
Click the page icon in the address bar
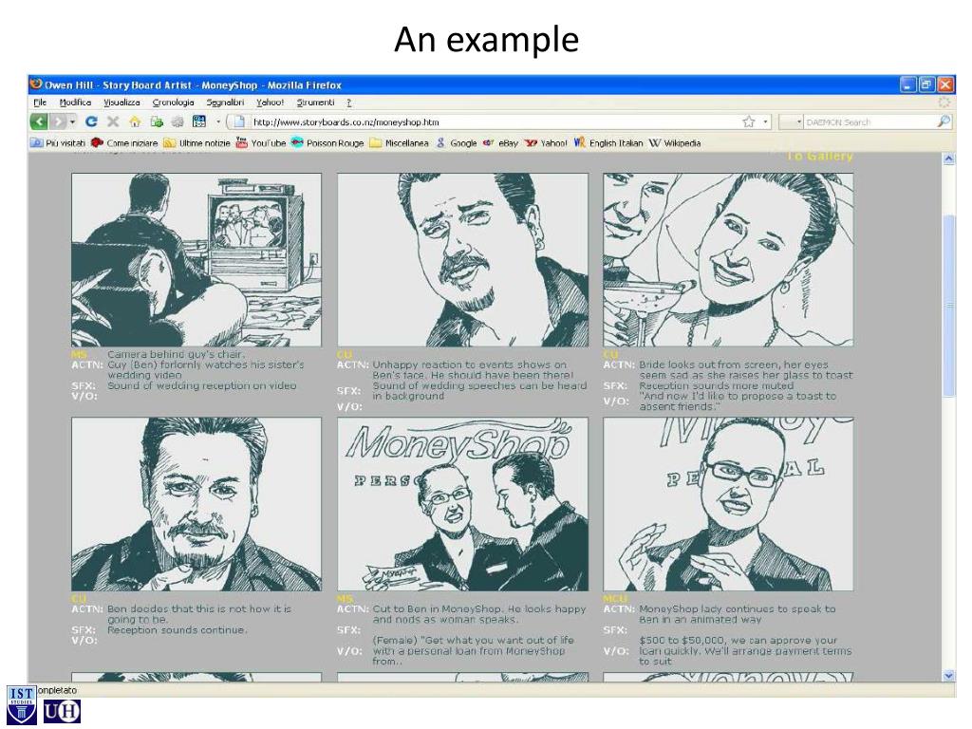[239, 122]
